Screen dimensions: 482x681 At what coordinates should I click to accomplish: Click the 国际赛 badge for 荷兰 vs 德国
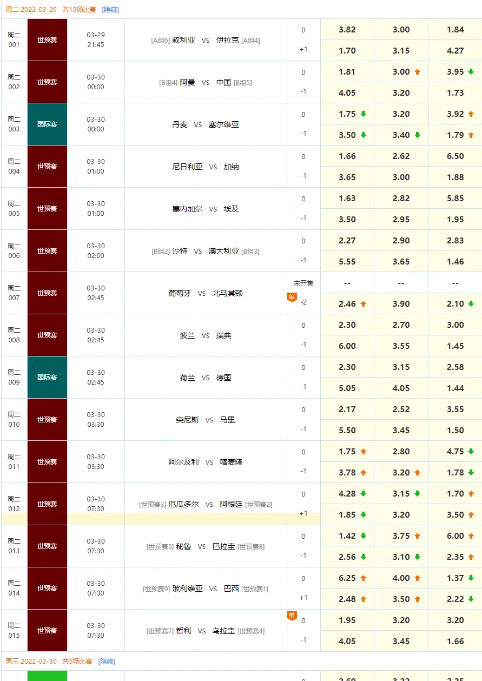coord(47,378)
